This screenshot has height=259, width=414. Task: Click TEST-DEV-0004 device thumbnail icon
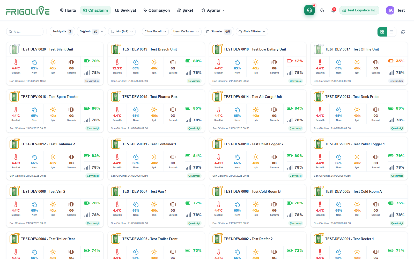click(14, 239)
